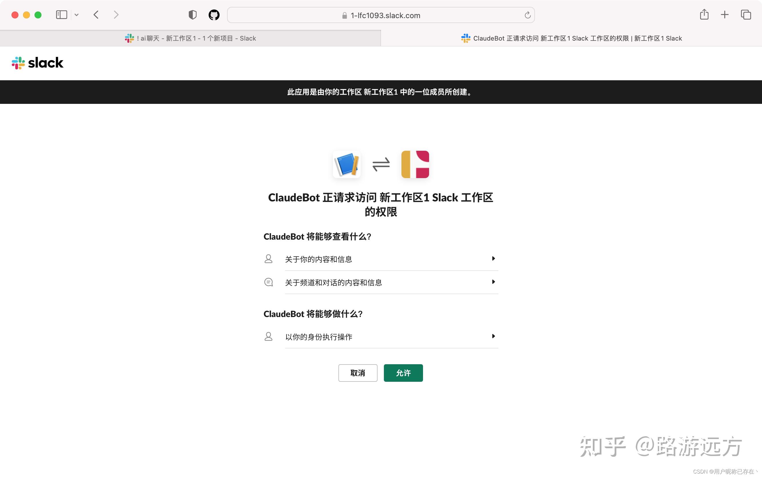Expand 关于频道和对话的内容和信息 permission details
Image resolution: width=762 pixels, height=477 pixels.
493,282
